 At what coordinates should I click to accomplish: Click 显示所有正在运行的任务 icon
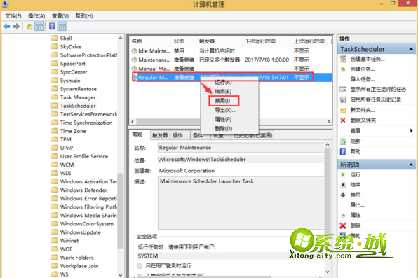click(343, 90)
